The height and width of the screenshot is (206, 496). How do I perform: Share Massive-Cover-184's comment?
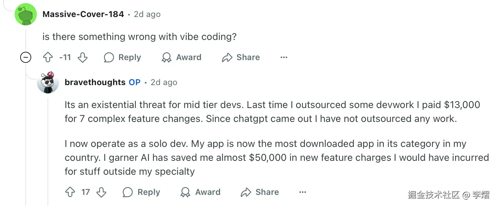241,57
